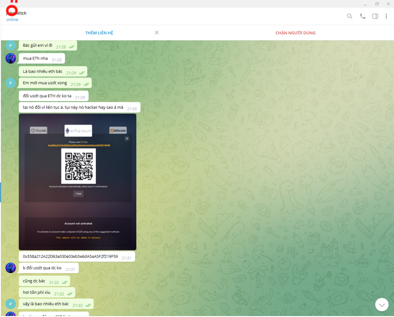The height and width of the screenshot is (317, 394).
Task: Open the Ethereum payment screenshot image
Action: [77, 182]
